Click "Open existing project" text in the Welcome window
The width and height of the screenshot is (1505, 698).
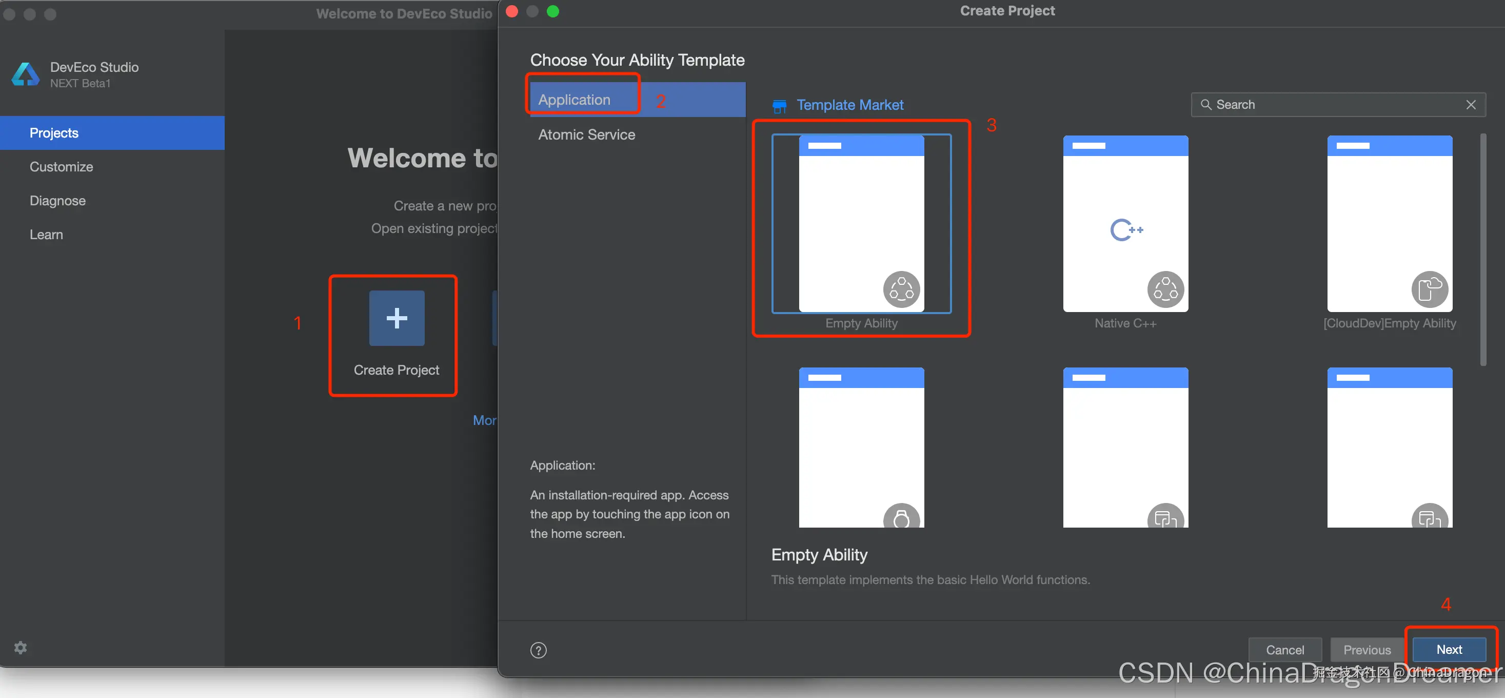434,228
